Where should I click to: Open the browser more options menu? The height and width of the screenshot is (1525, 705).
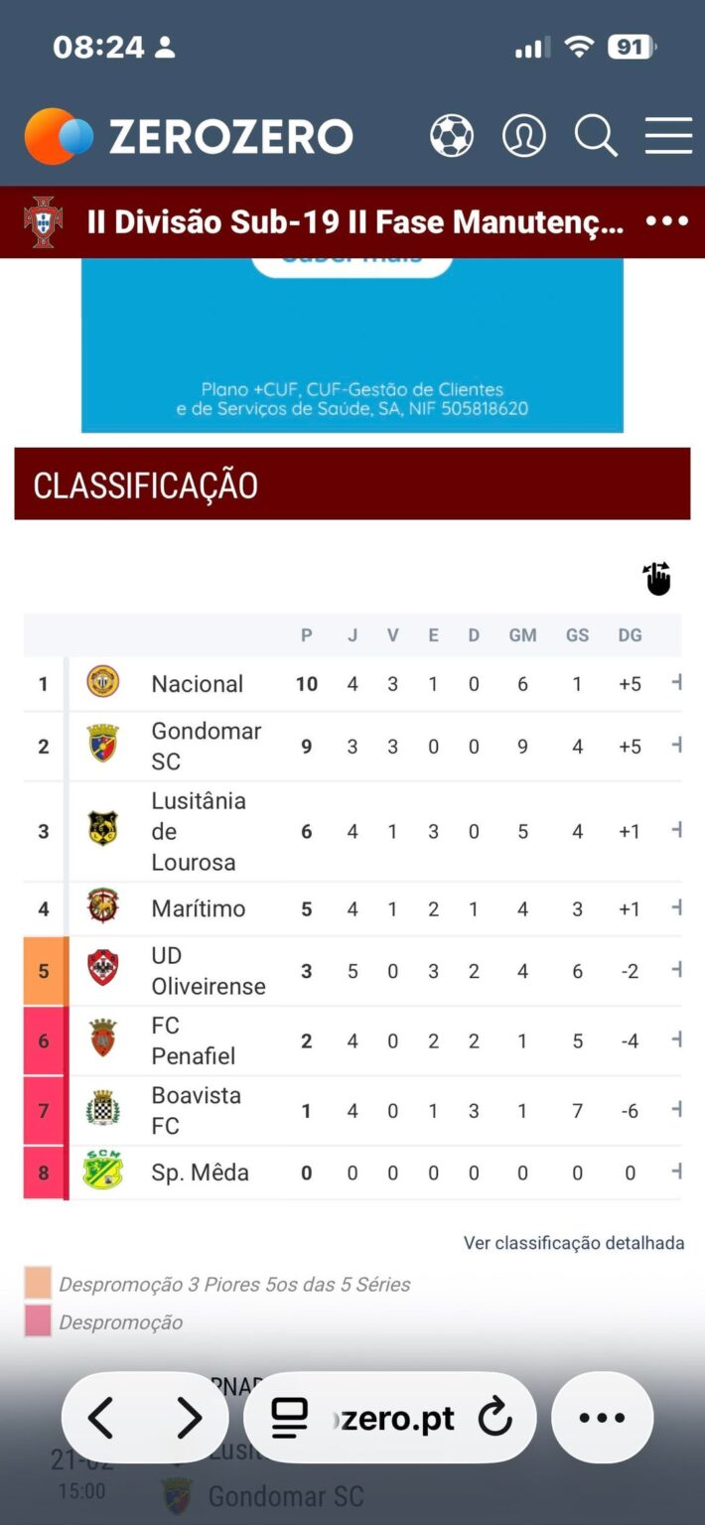pos(602,1418)
